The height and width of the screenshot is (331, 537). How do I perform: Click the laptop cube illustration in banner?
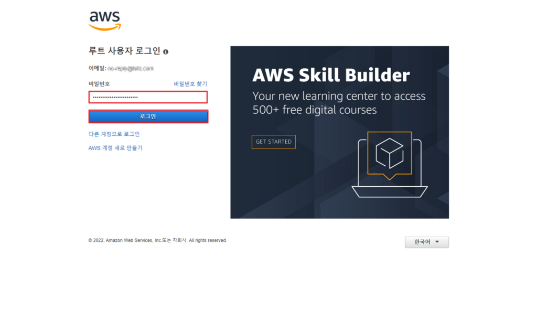click(x=390, y=165)
